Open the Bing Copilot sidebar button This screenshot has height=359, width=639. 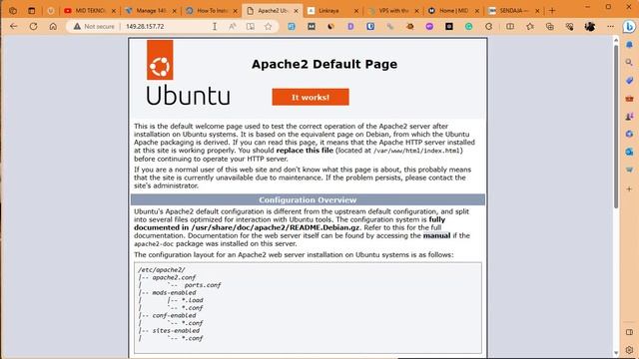(x=629, y=27)
